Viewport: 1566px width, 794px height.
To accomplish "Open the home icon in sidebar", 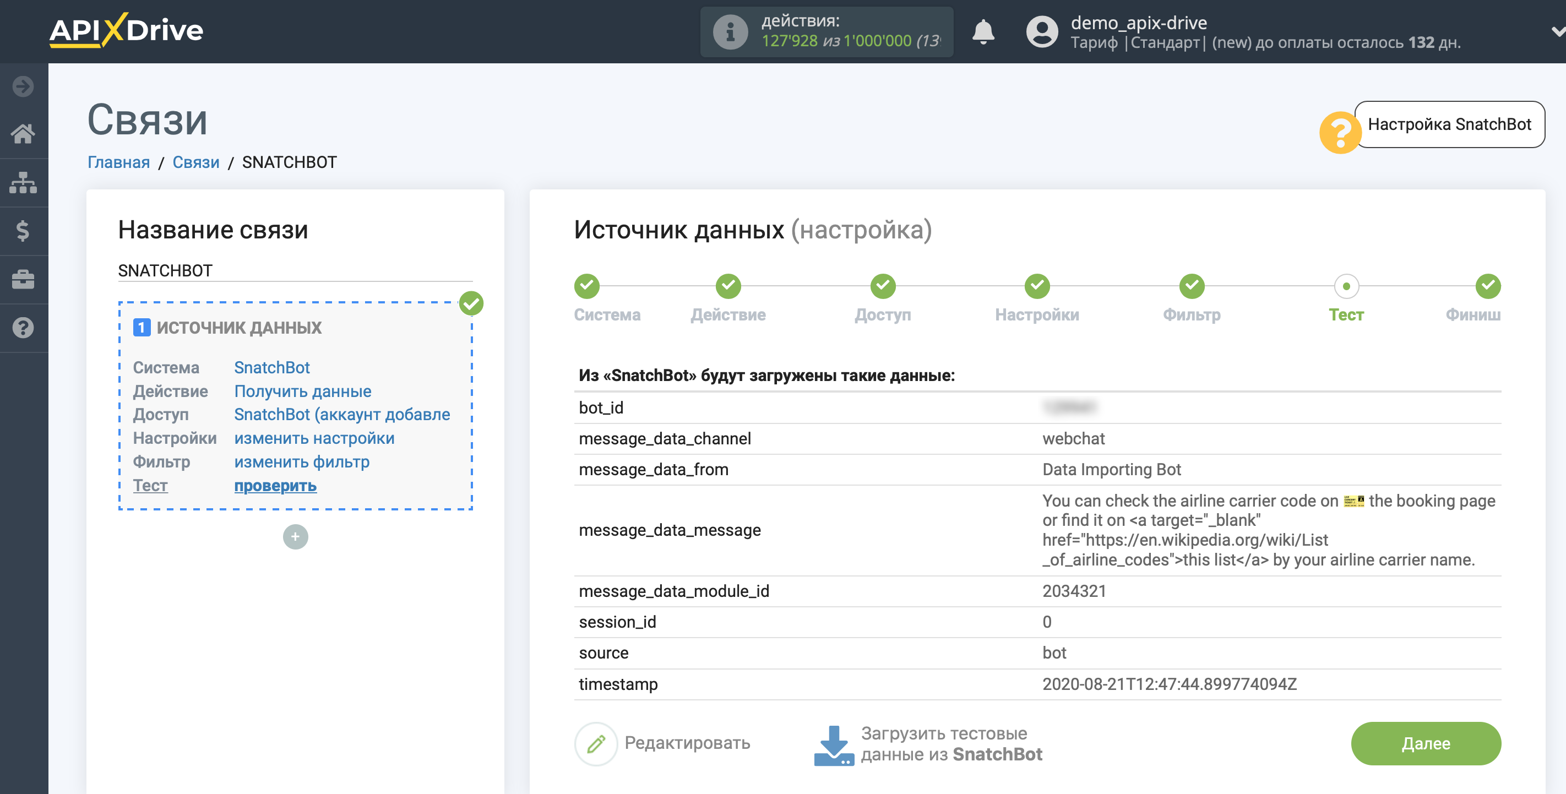I will (23, 134).
